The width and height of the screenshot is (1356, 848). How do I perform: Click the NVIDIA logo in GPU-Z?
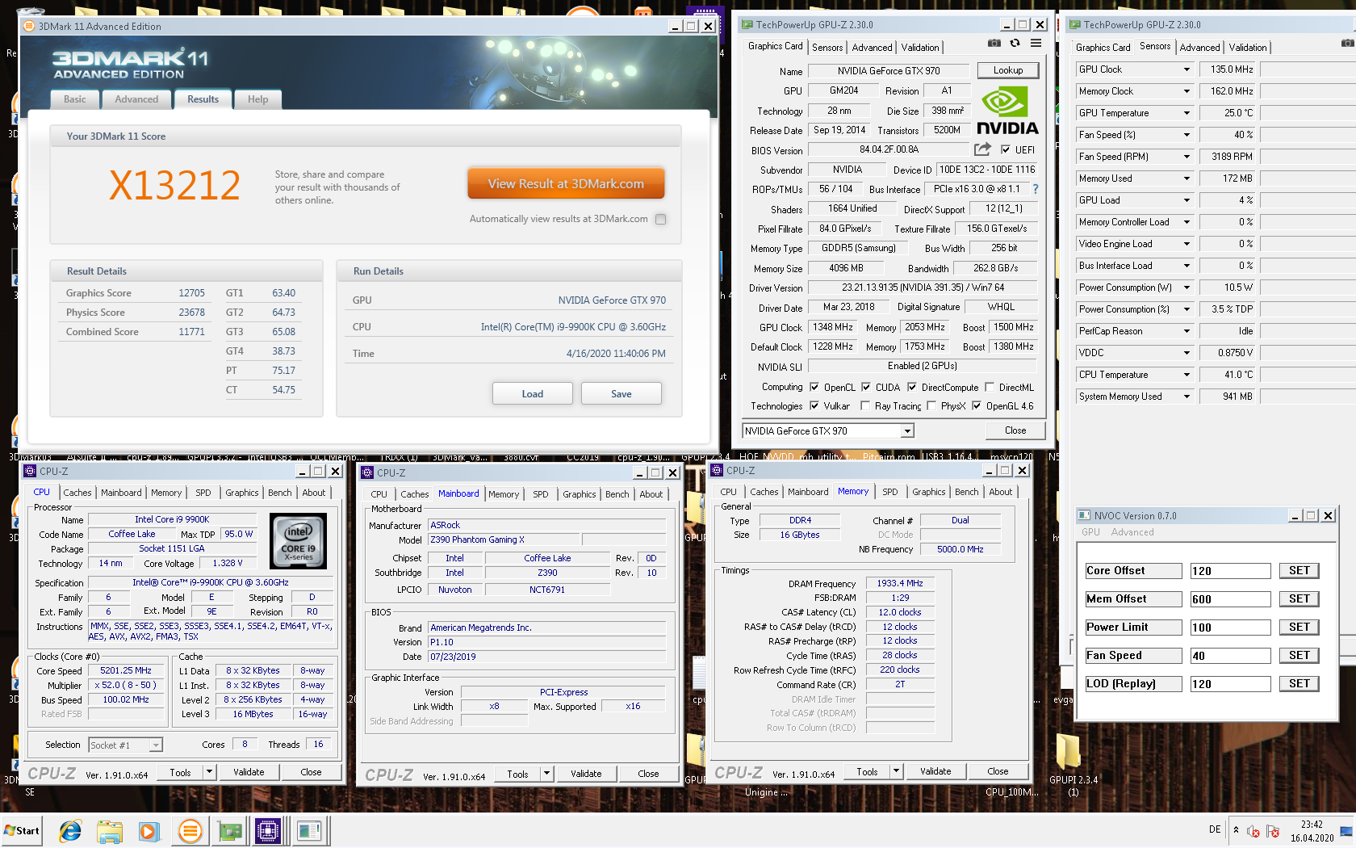(x=1007, y=111)
